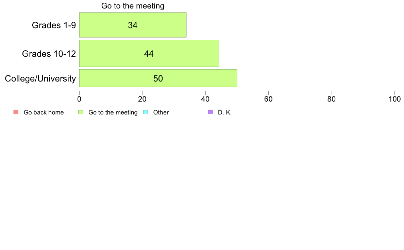Click the Go to the meeting legend text
The image size is (404, 250).
pos(113,112)
